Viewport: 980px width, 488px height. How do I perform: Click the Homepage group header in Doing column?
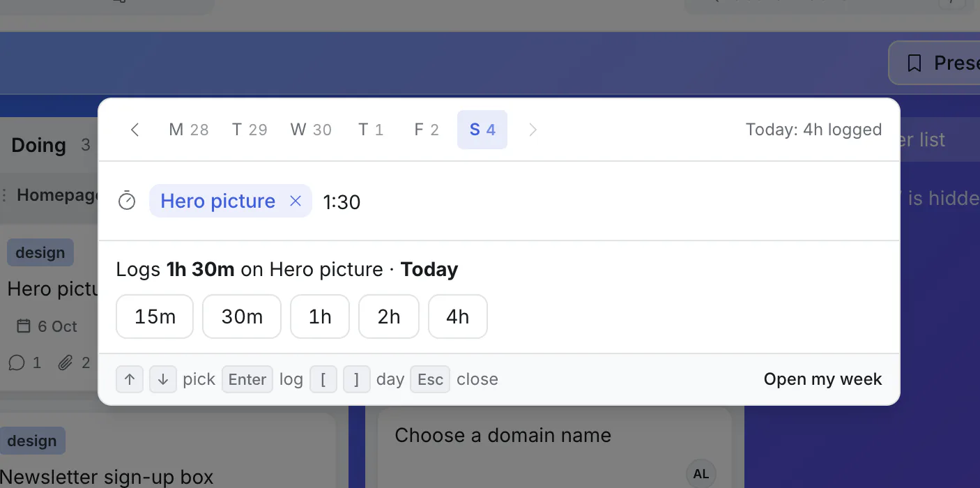58,195
